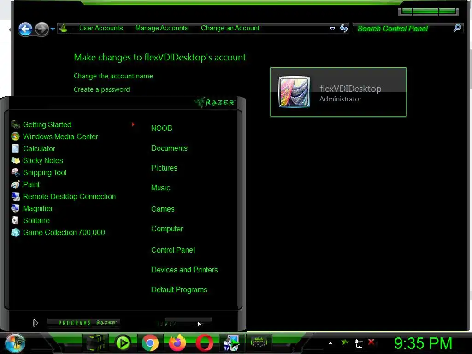Go to User Accounts breadcrumb
The image size is (472, 354).
tap(101, 28)
